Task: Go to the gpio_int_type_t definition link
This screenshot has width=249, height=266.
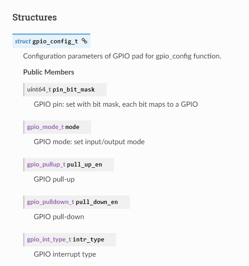Action: pos(49,240)
